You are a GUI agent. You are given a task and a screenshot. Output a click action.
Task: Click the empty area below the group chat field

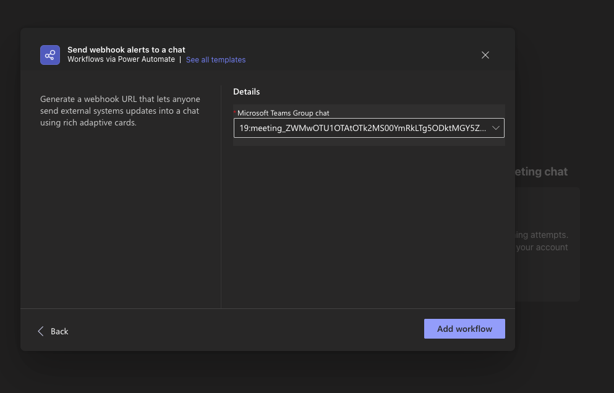[369, 222]
